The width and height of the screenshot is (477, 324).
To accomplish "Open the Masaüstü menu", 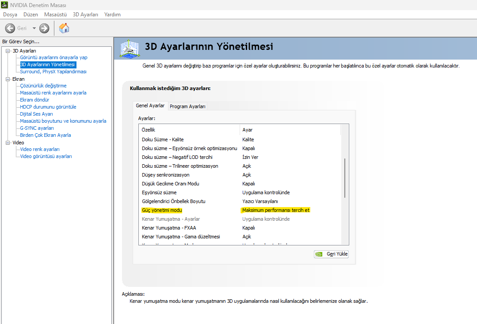I will click(55, 15).
